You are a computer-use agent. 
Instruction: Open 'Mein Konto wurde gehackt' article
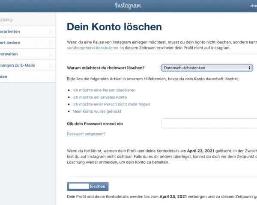point(97,111)
